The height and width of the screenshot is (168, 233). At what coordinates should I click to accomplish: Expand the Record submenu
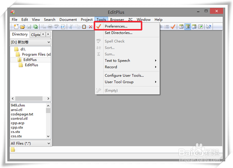click(127, 67)
